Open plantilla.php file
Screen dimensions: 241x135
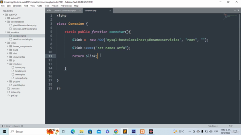point(19,85)
